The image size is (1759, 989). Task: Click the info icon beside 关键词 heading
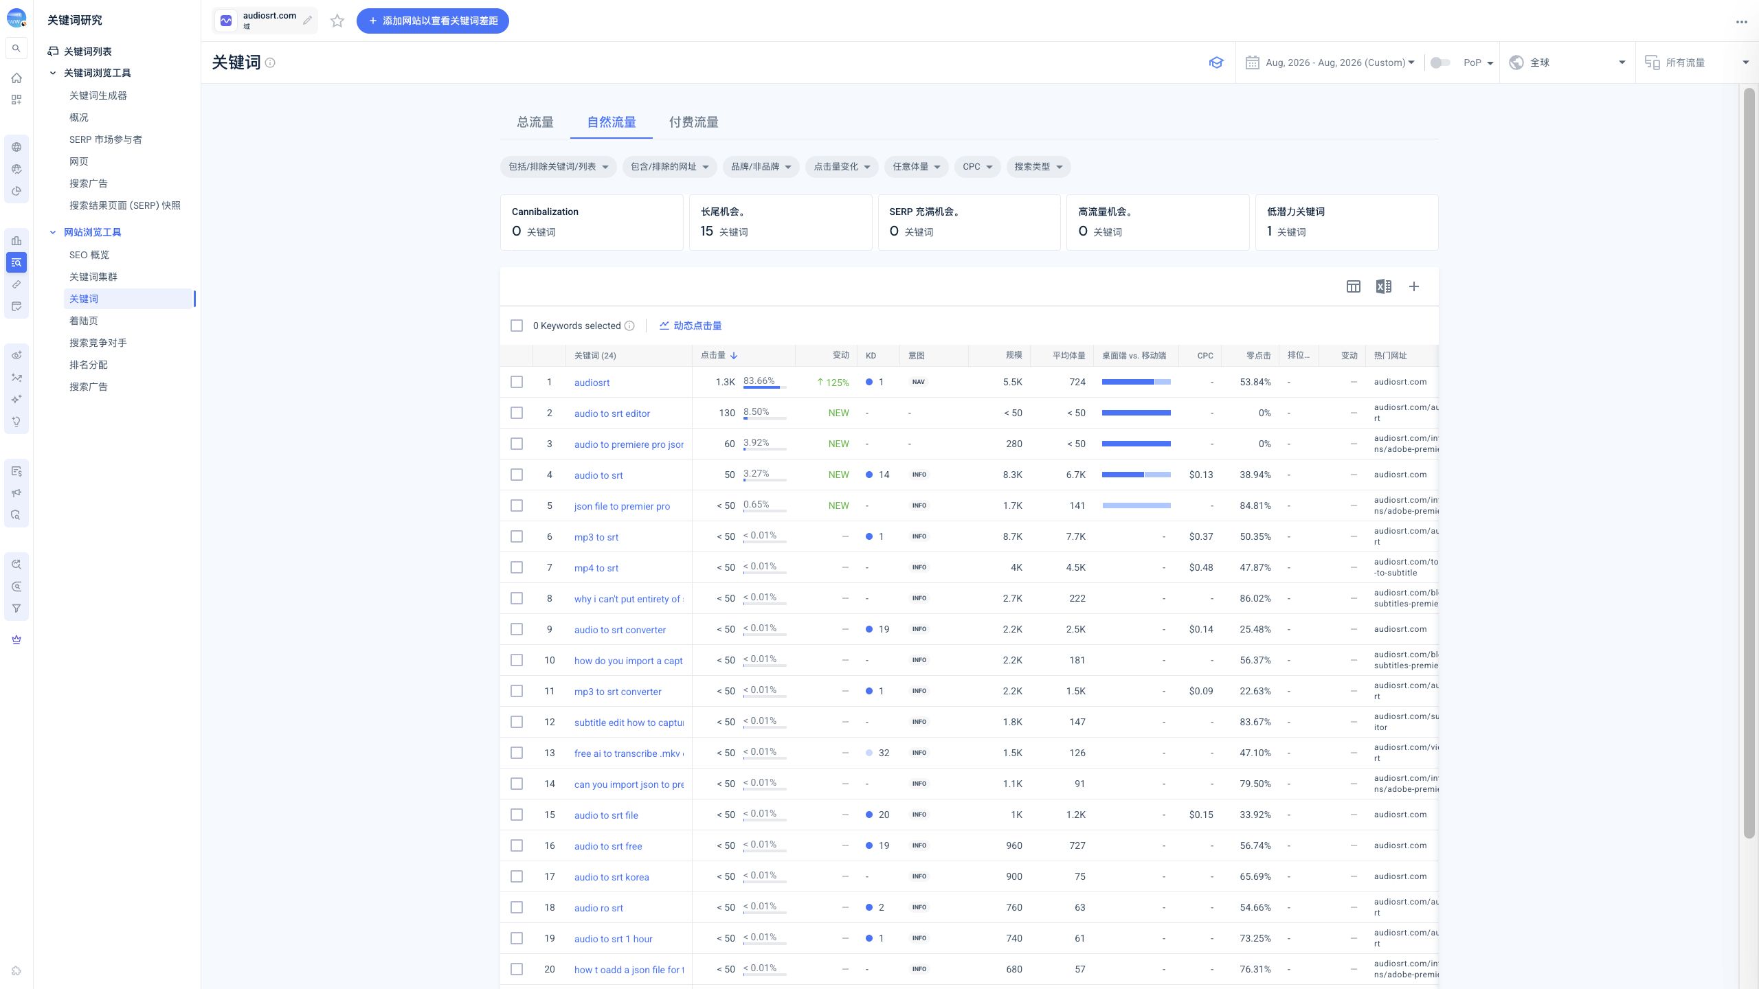(x=270, y=62)
